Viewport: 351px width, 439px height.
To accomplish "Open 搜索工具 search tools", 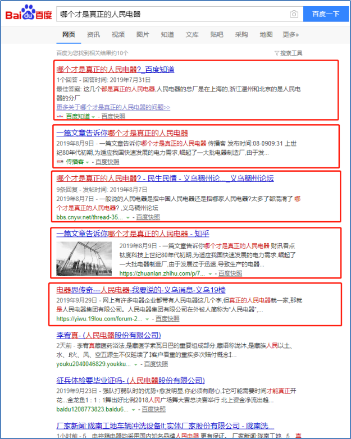I will click(x=291, y=53).
